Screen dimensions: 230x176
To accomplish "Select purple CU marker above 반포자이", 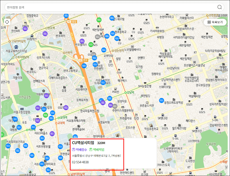I will click(x=45, y=34).
